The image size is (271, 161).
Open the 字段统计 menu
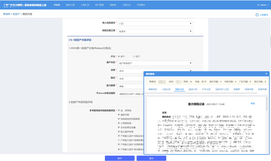tap(141, 5)
